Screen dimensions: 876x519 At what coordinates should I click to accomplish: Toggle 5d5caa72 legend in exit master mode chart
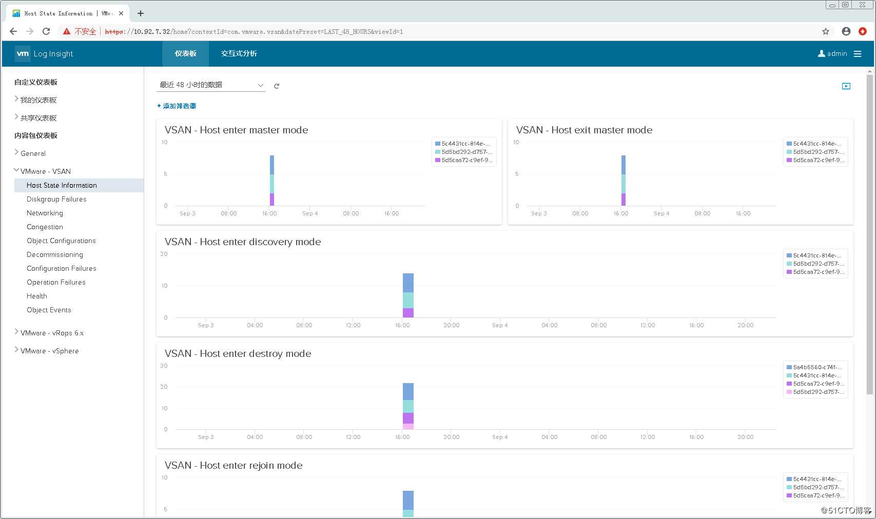coord(815,160)
